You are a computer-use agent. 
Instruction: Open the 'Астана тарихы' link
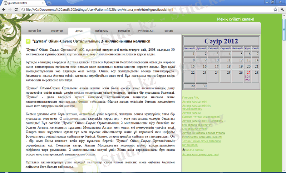click(x=194, y=150)
